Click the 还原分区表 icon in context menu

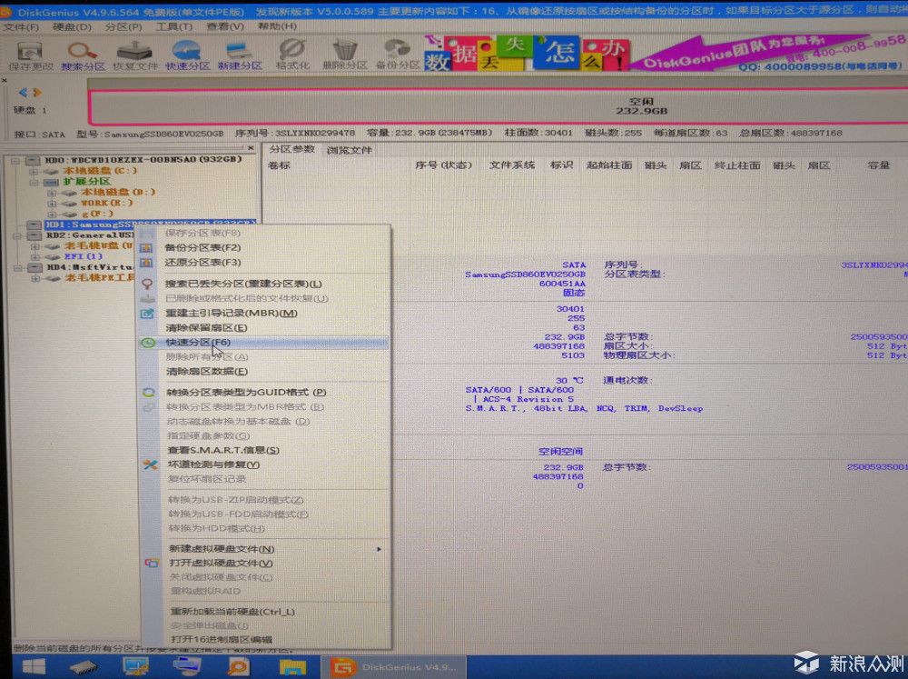(146, 263)
